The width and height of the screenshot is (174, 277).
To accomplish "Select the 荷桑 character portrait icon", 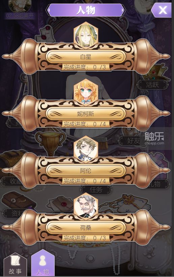I will pos(86,206).
